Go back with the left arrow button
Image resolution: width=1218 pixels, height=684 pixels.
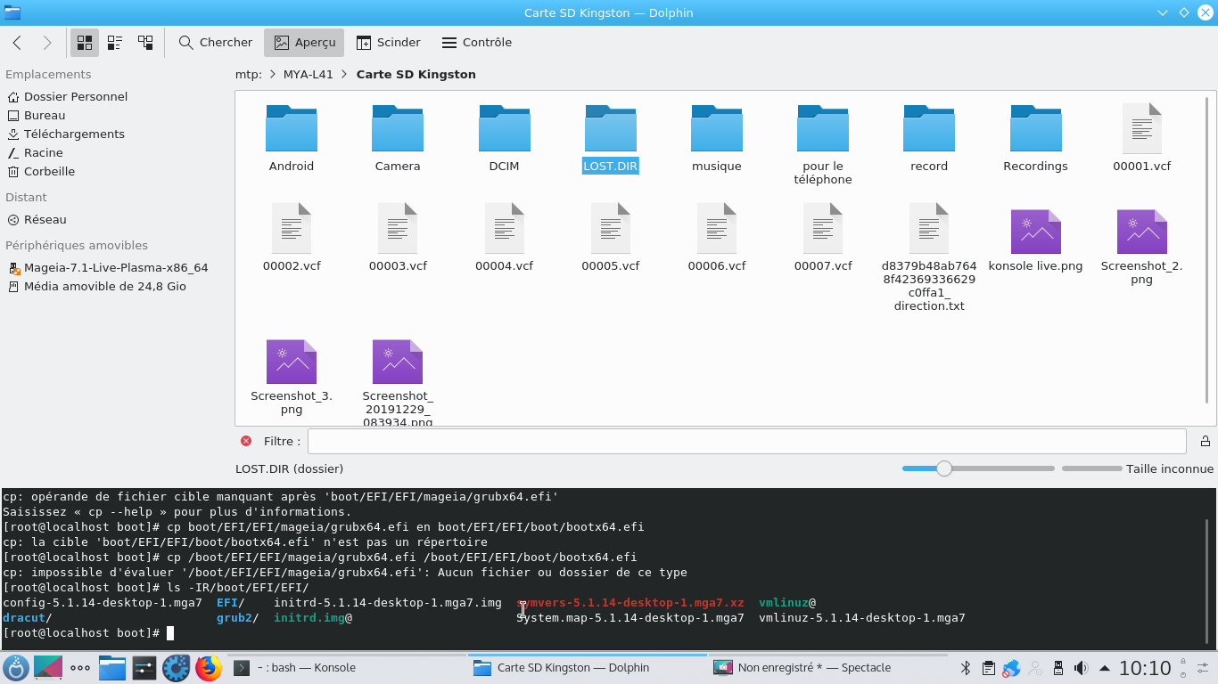point(17,42)
